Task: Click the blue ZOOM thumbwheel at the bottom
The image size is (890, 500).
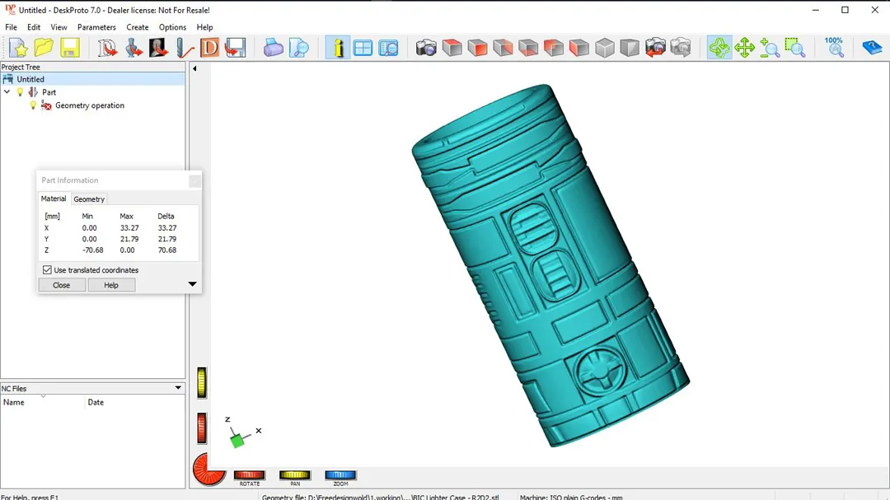Action: tap(340, 475)
